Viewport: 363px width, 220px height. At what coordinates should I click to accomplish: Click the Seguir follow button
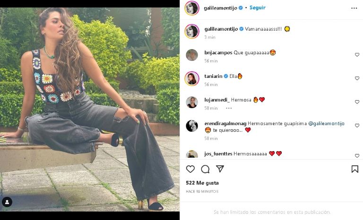point(258,8)
